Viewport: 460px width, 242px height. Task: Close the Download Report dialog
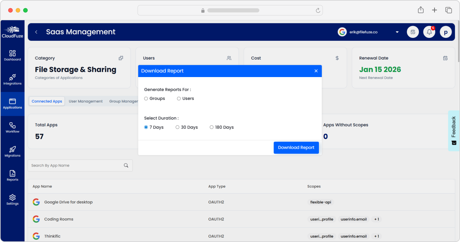pos(316,71)
